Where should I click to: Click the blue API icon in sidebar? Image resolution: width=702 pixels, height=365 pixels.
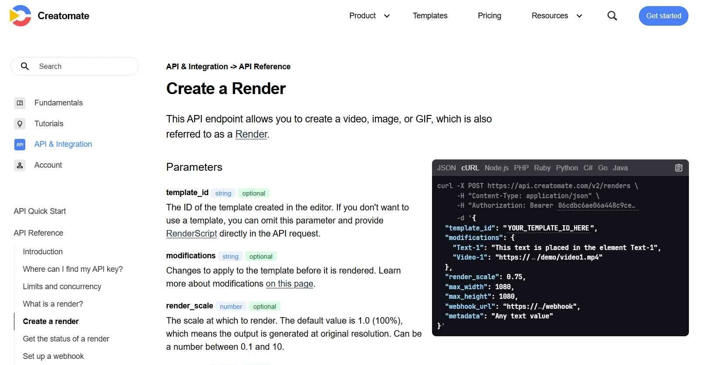pyautogui.click(x=20, y=144)
